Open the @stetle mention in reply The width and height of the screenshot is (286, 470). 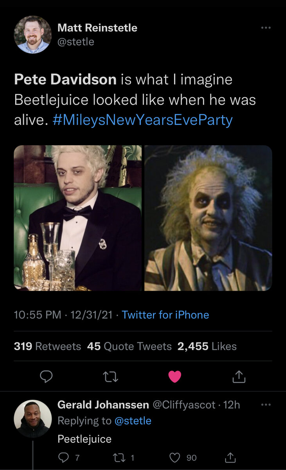coord(133,421)
